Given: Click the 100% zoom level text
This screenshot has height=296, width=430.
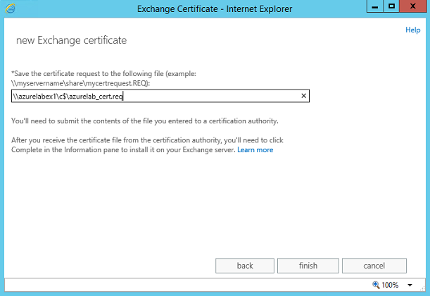Looking at the screenshot, I should (390, 285).
